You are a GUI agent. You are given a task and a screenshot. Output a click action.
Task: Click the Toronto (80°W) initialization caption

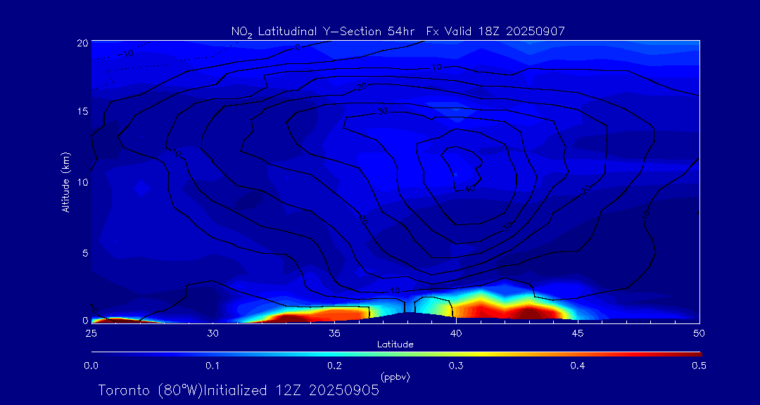[239, 390]
